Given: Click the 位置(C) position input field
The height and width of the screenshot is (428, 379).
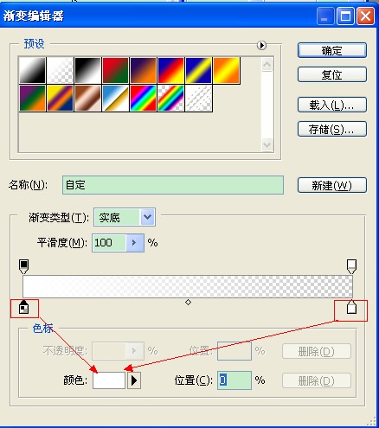Looking at the screenshot, I should (234, 380).
